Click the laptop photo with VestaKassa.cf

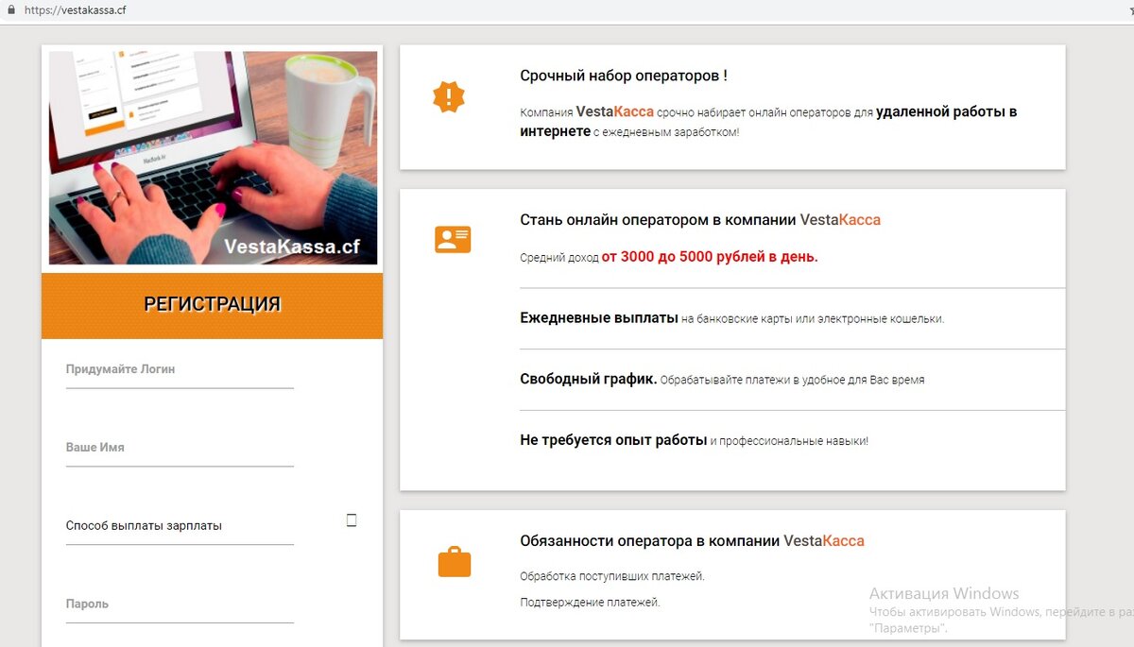(213, 158)
